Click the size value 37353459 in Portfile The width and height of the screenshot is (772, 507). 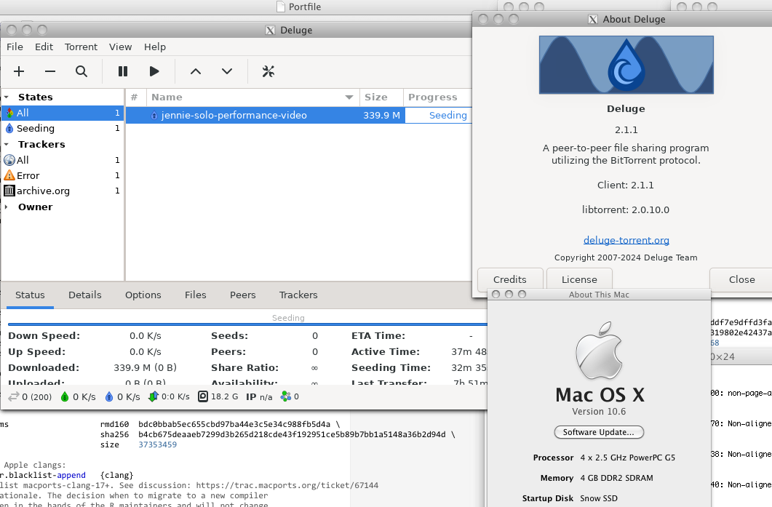click(158, 444)
